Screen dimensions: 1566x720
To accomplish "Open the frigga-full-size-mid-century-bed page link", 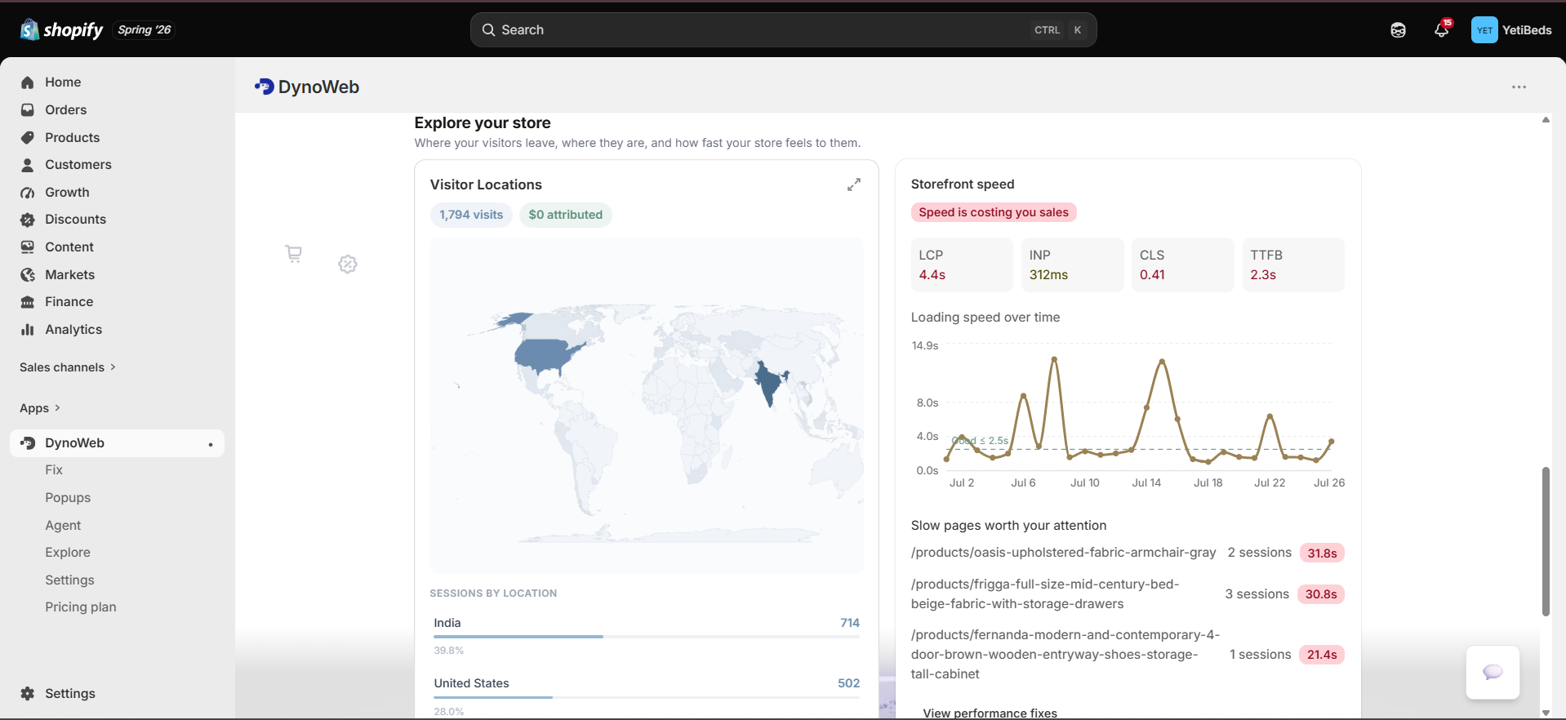I will pyautogui.click(x=1045, y=594).
